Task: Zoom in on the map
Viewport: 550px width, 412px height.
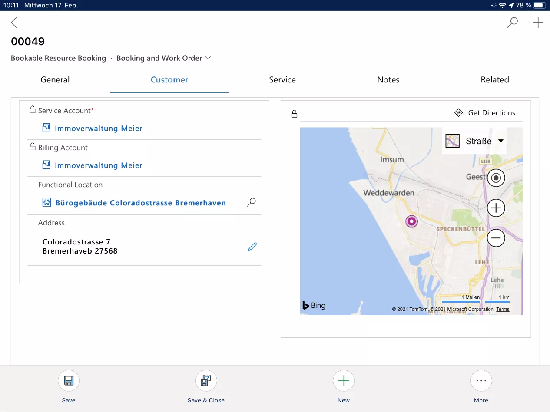Action: coord(496,208)
